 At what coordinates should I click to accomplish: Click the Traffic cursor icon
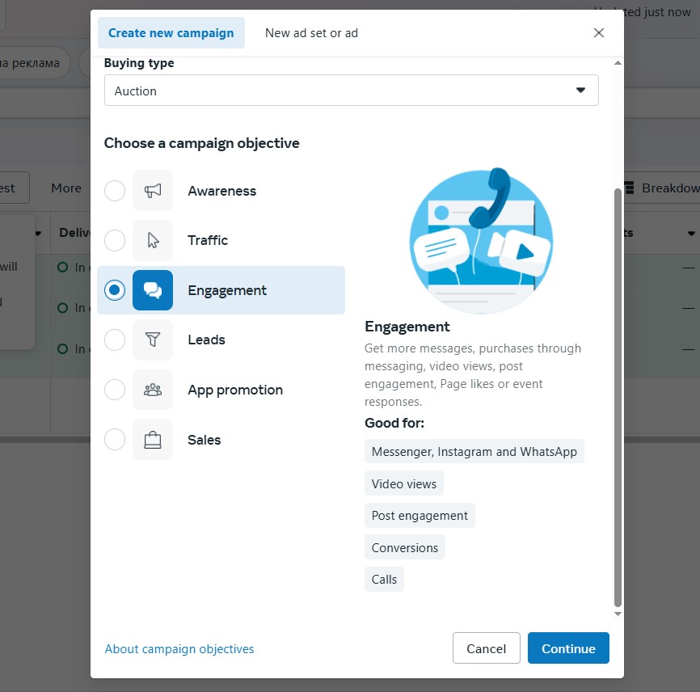pyautogui.click(x=153, y=240)
